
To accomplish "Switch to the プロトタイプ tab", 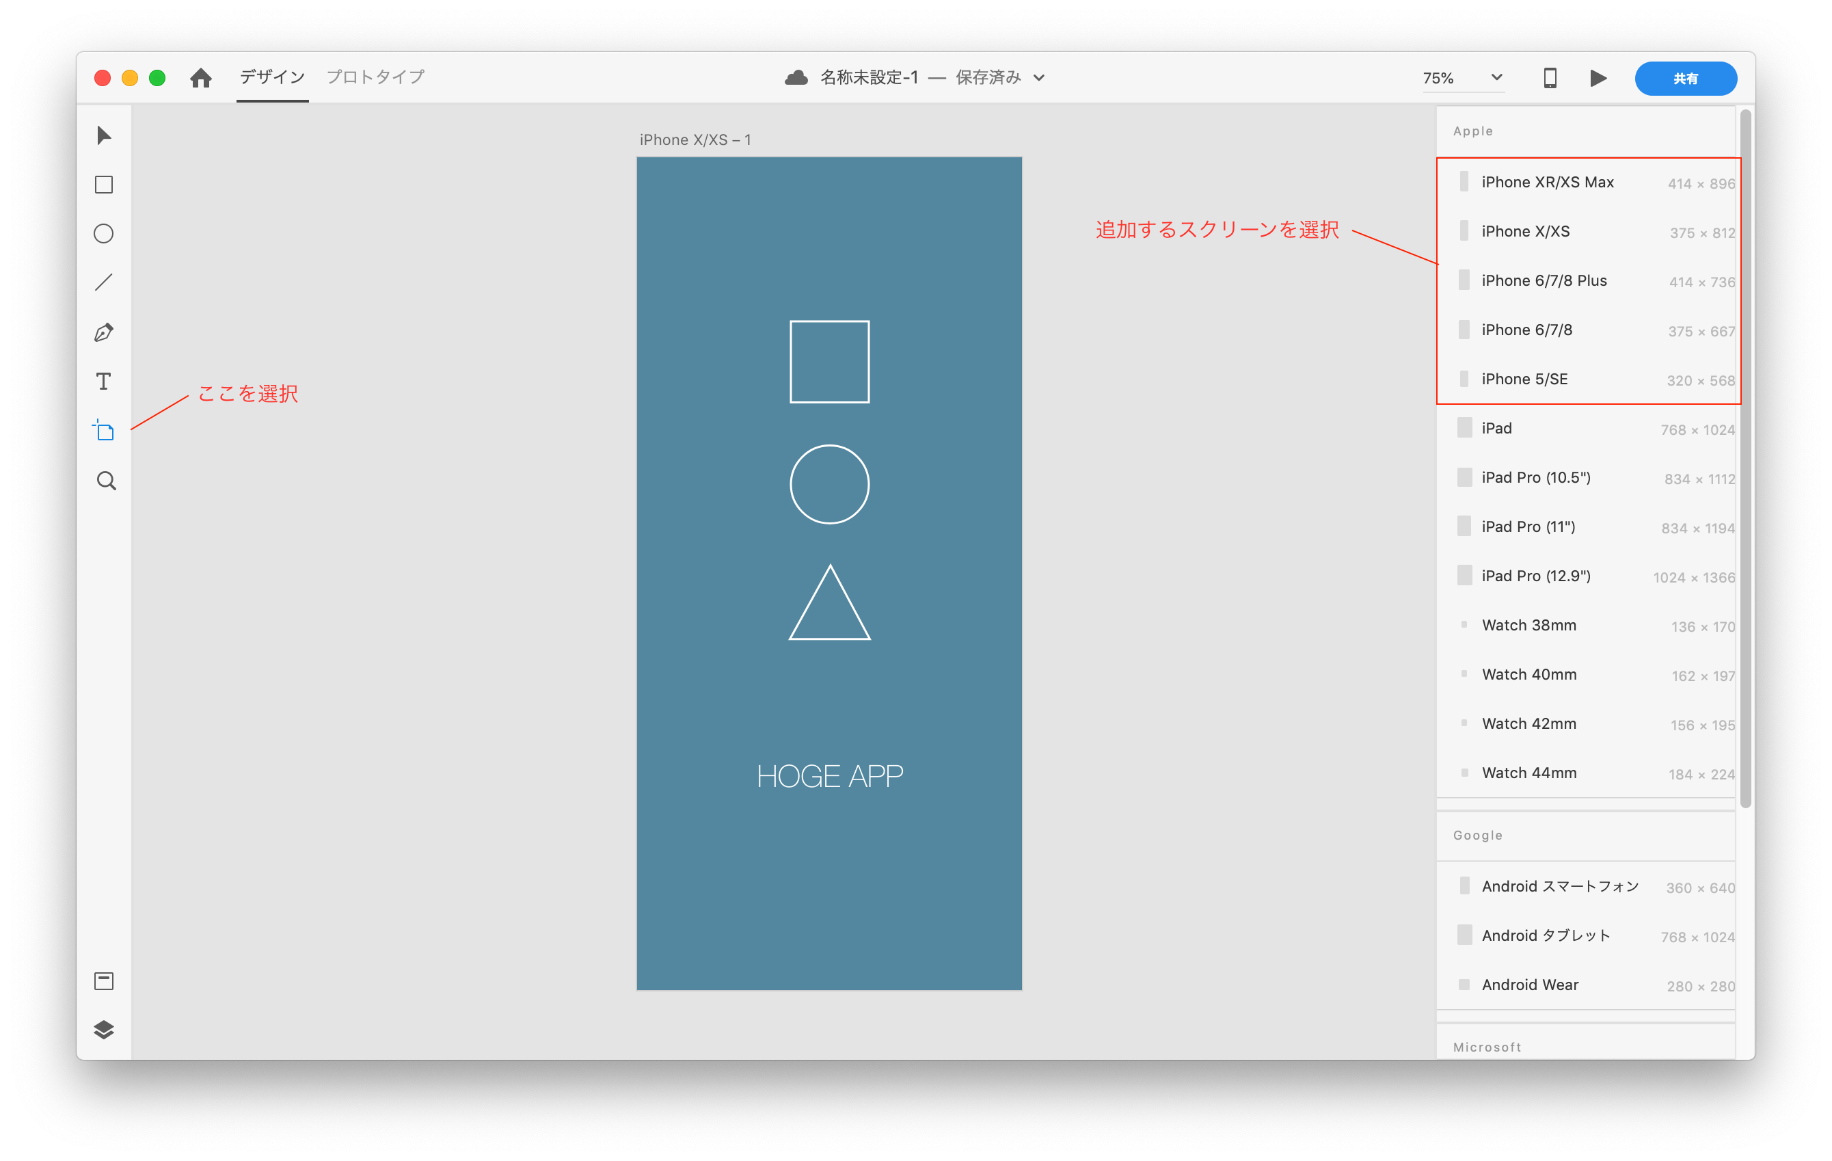I will 376,77.
